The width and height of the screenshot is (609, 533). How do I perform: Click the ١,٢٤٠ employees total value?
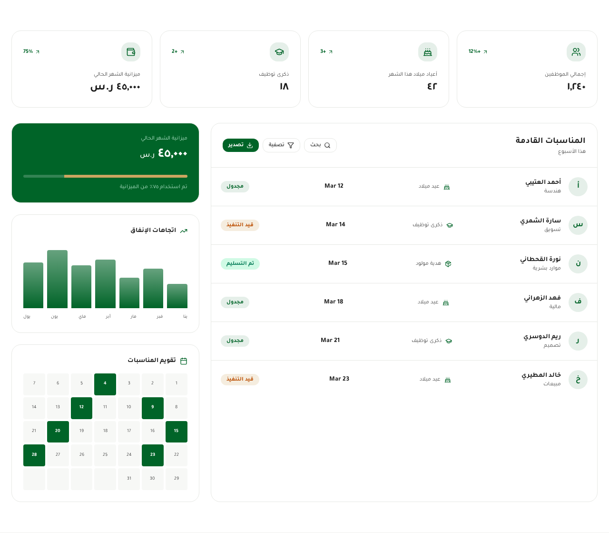[576, 87]
